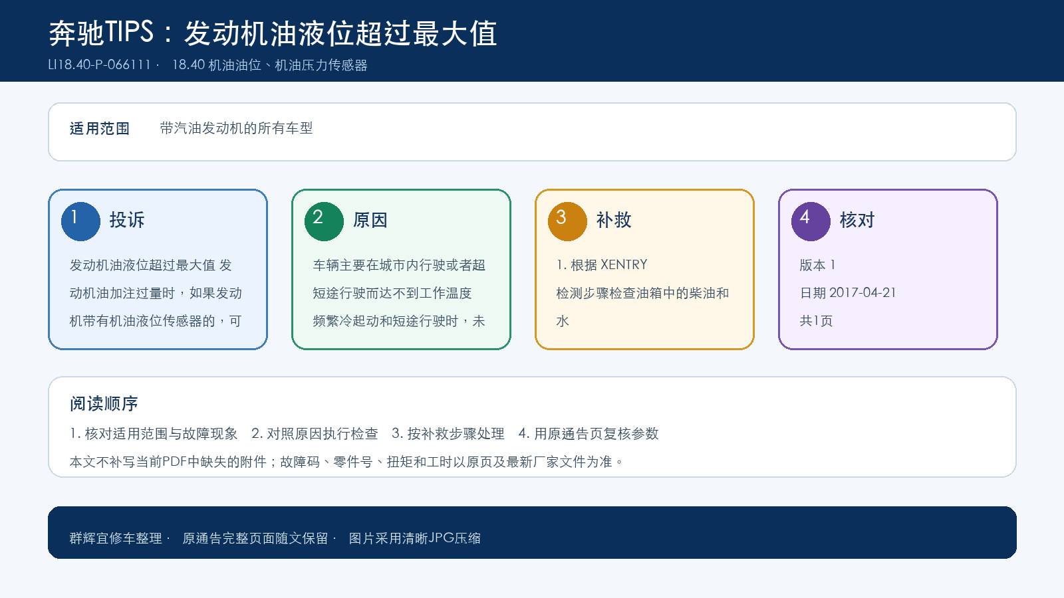Click line 动机油加注过量时,如果发动
1064x598 pixels.
(156, 293)
